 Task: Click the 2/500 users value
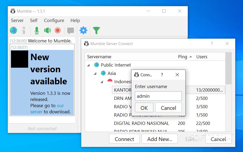(x=202, y=98)
